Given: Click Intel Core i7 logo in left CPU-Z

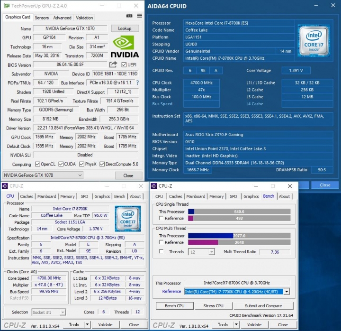Looking at the screenshot, I should 128,219.
